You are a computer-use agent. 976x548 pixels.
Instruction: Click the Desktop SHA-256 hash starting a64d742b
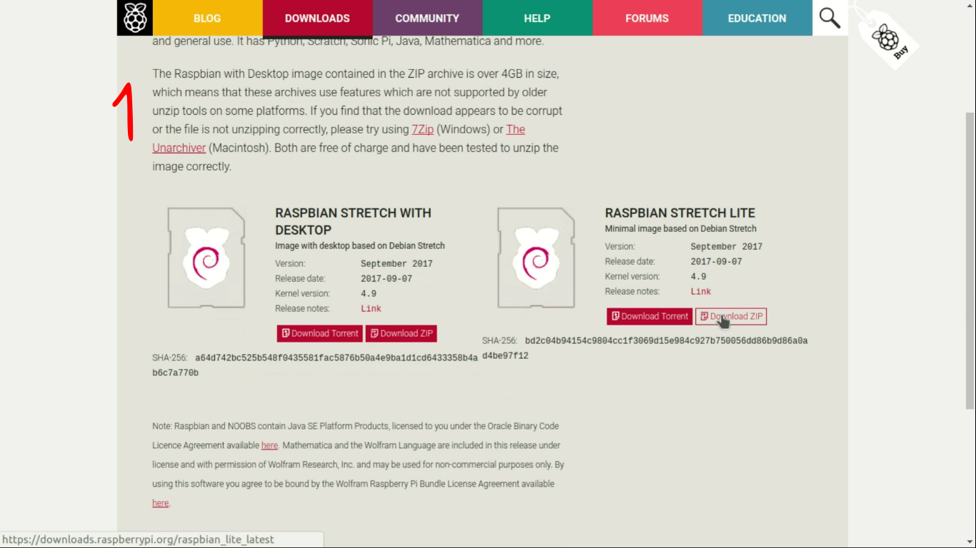315,365
